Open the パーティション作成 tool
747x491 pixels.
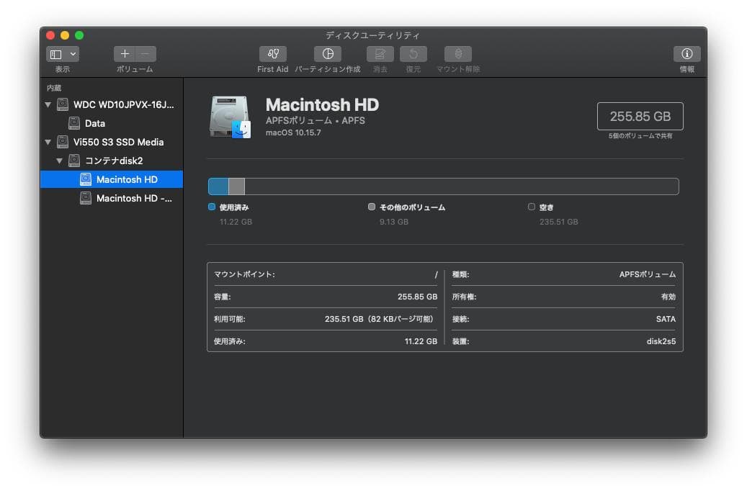(328, 54)
